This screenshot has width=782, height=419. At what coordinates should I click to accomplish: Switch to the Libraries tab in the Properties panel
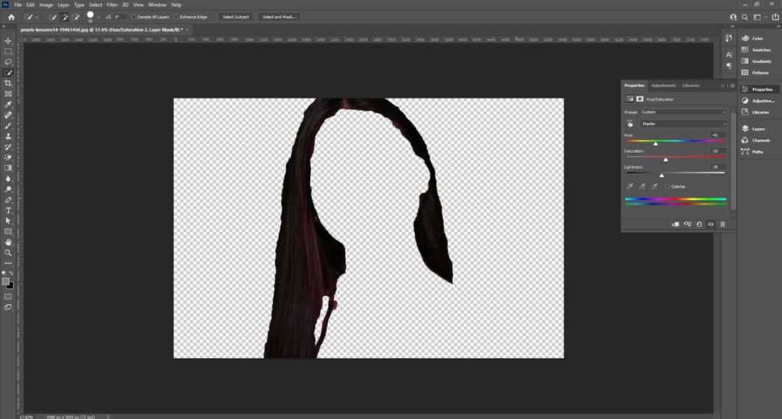pos(690,85)
